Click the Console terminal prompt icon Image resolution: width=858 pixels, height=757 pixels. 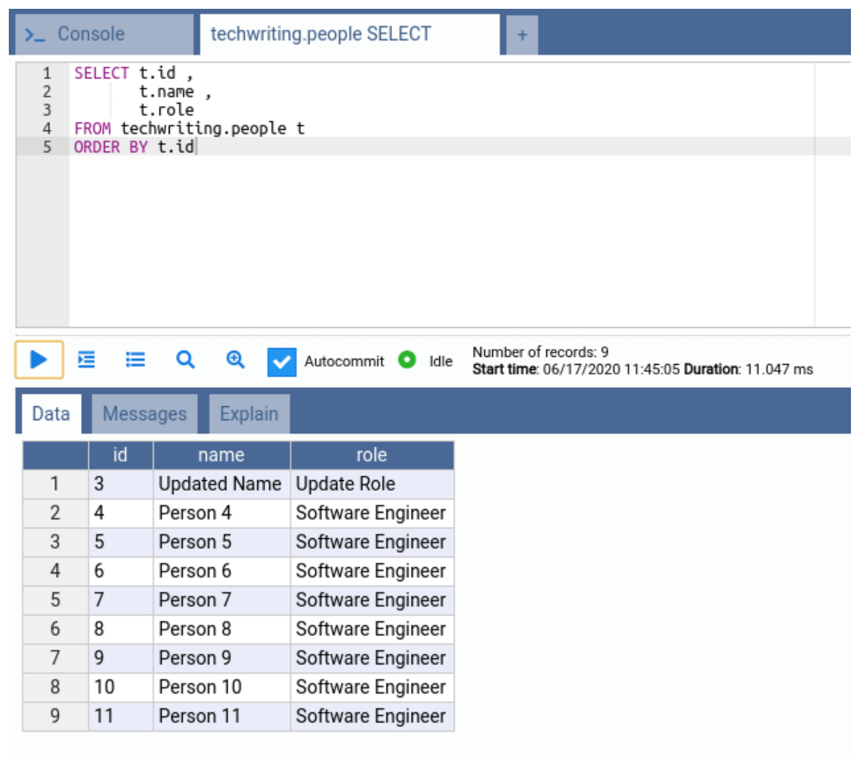[x=35, y=34]
